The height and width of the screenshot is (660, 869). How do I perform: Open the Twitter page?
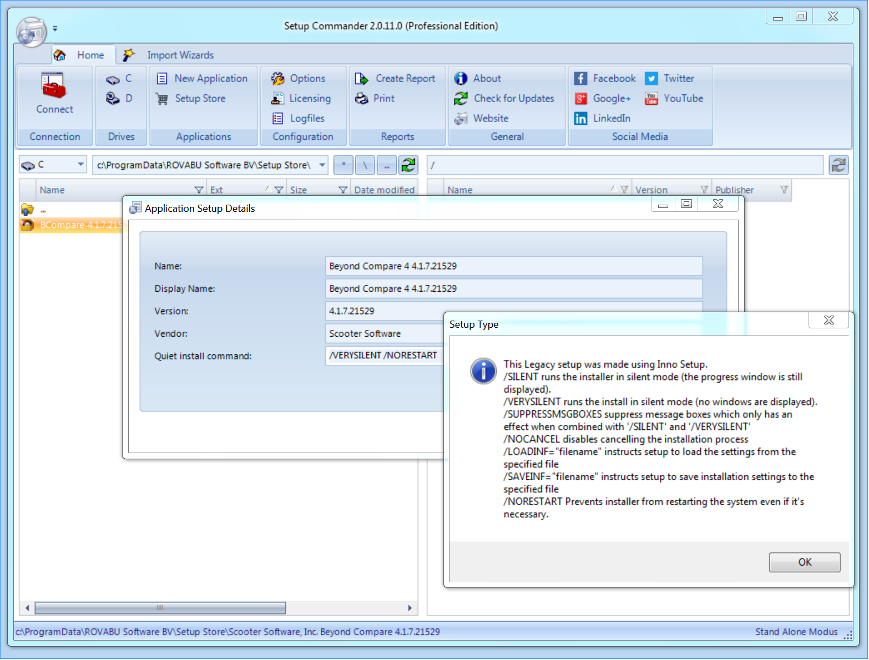(670, 79)
